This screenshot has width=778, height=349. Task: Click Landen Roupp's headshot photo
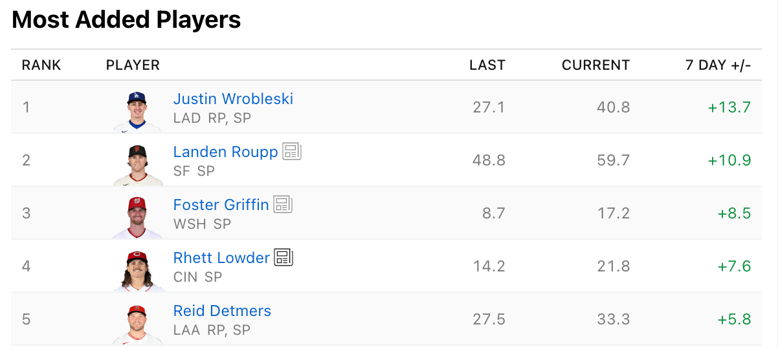137,164
